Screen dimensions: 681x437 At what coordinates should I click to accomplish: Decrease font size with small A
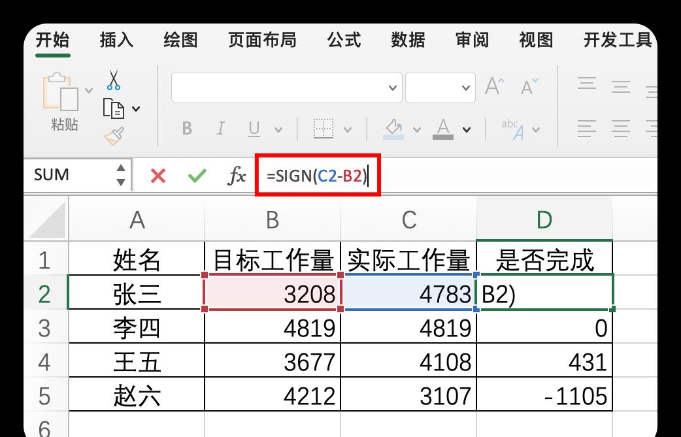point(529,87)
